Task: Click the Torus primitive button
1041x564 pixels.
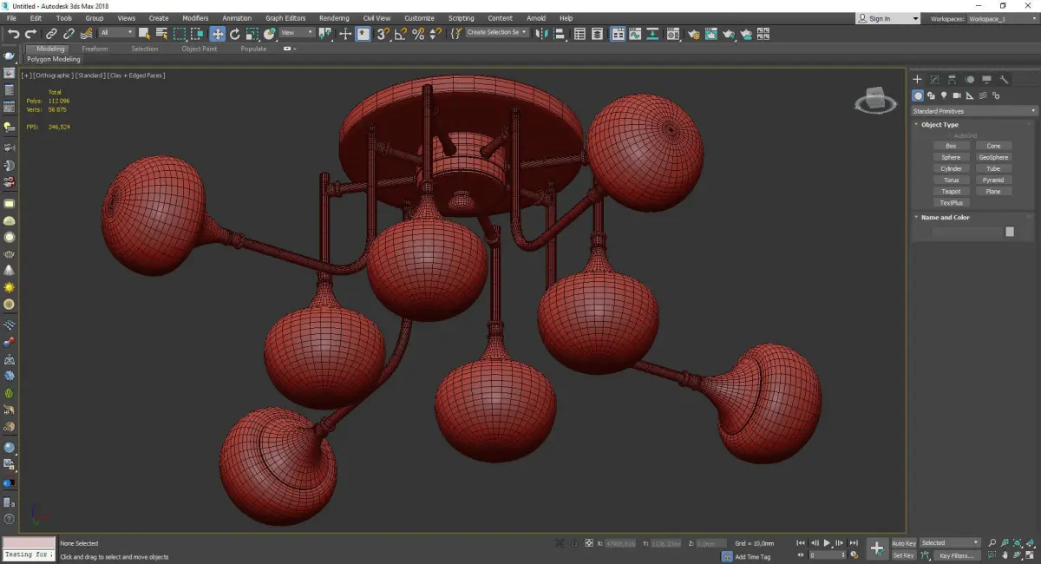Action: (x=952, y=180)
